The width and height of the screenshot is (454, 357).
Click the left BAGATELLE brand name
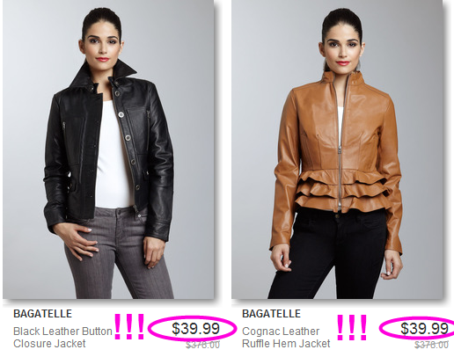coord(42,314)
